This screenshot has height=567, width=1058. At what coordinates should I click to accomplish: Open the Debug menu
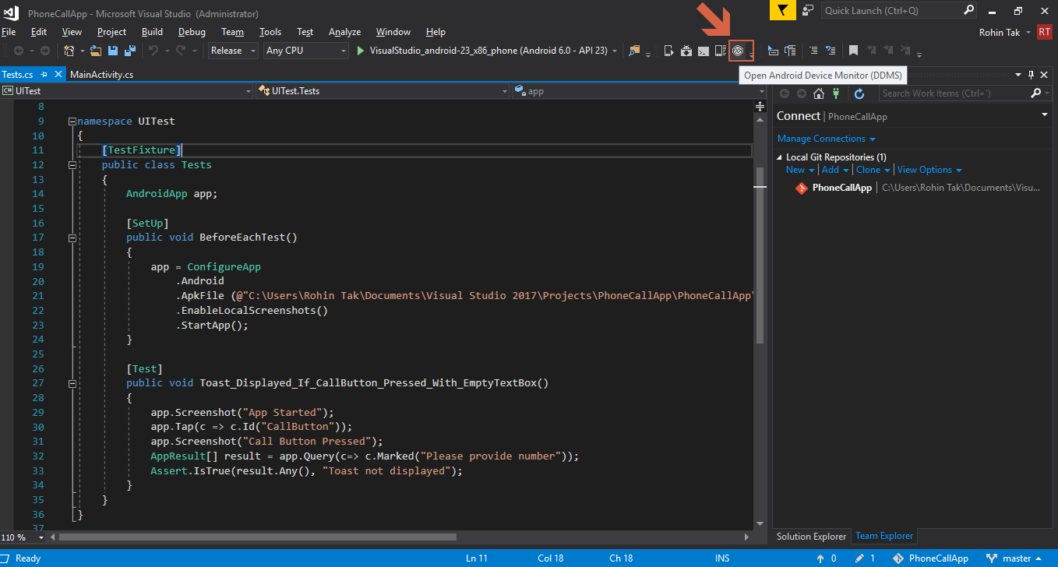(x=192, y=32)
